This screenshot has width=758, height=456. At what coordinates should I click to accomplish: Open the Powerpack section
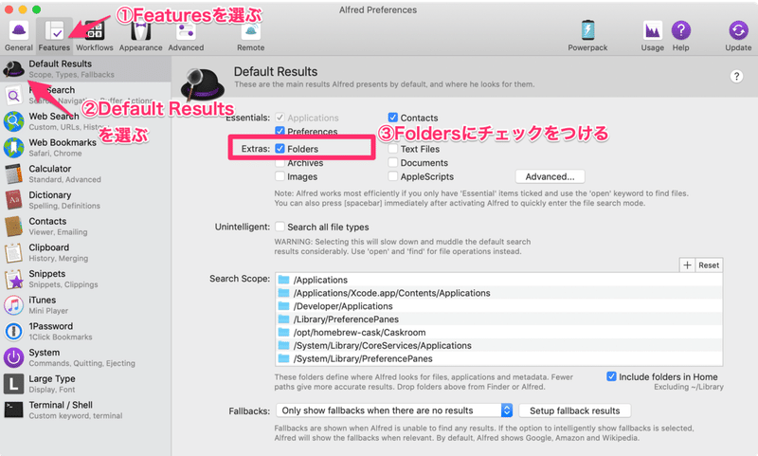tap(587, 36)
